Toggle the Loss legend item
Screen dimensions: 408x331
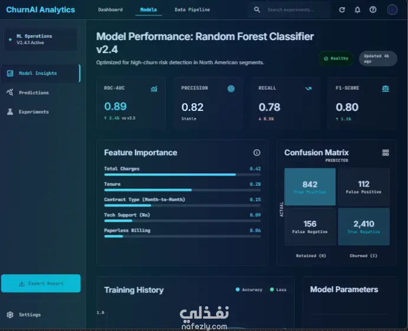pos(278,290)
